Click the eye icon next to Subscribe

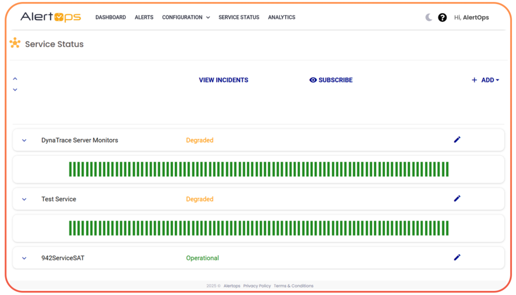click(313, 80)
